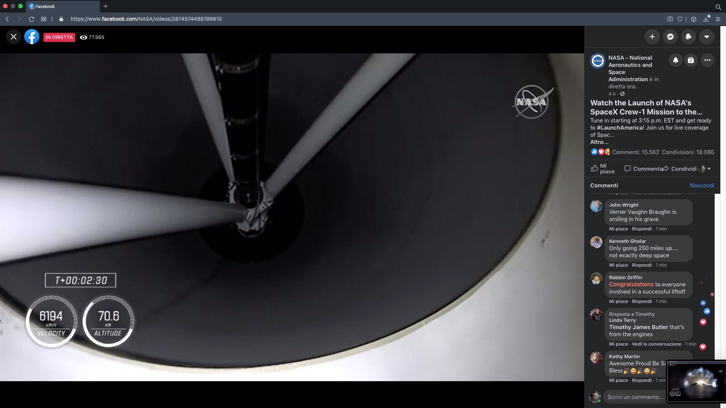726x408 pixels.
Task: View site security lock info
Action: coord(61,19)
